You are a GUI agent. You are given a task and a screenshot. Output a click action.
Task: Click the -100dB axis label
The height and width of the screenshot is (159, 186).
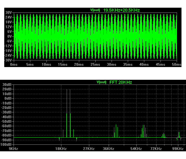point(6,144)
